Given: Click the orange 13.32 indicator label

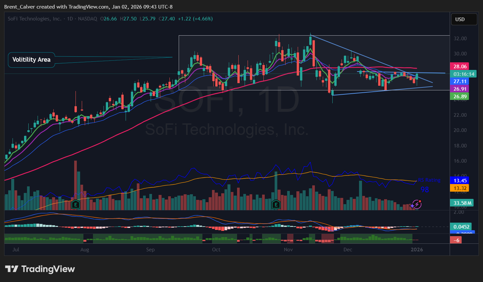Looking at the screenshot, I should coord(460,188).
